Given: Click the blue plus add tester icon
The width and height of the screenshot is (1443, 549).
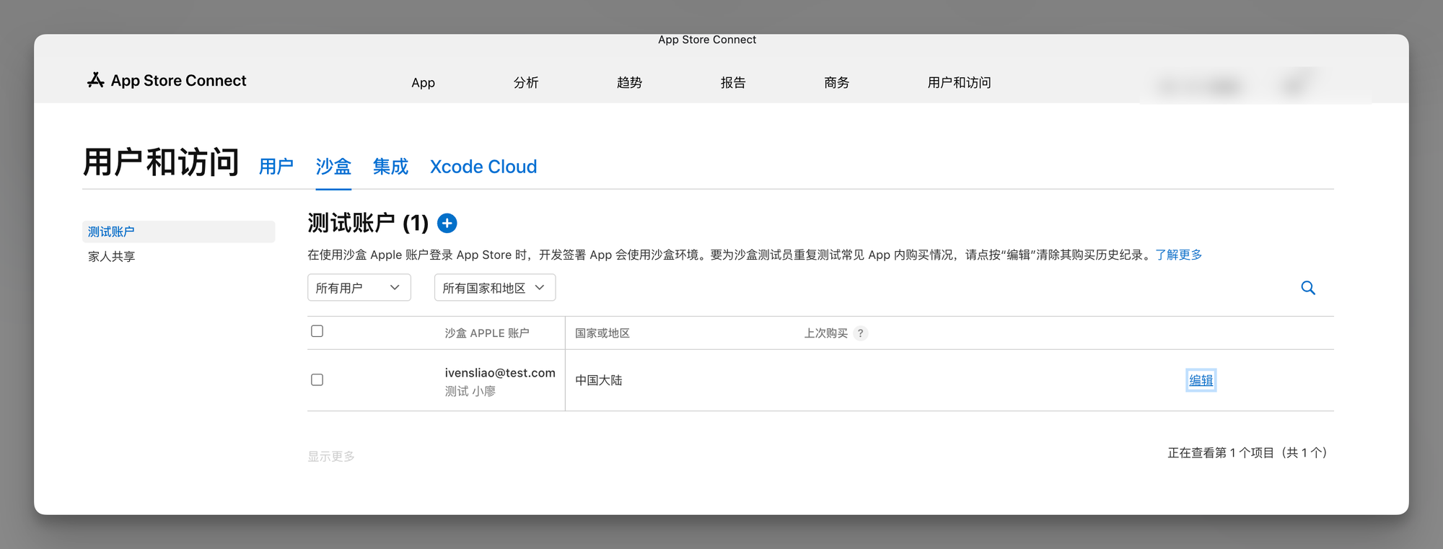Looking at the screenshot, I should click(447, 224).
